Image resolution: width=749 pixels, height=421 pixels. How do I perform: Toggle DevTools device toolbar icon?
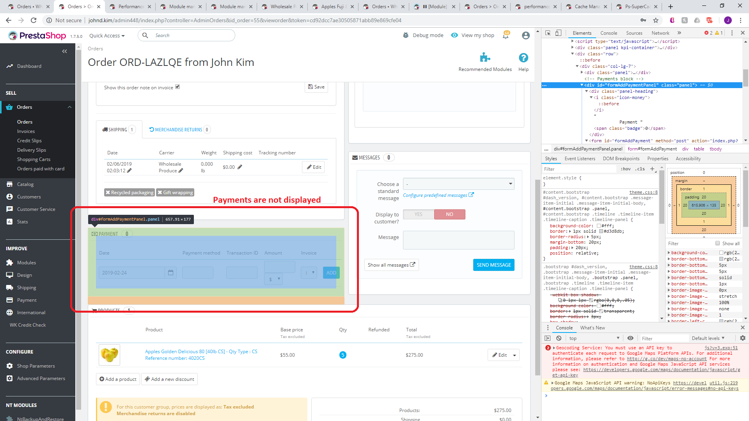coord(558,33)
